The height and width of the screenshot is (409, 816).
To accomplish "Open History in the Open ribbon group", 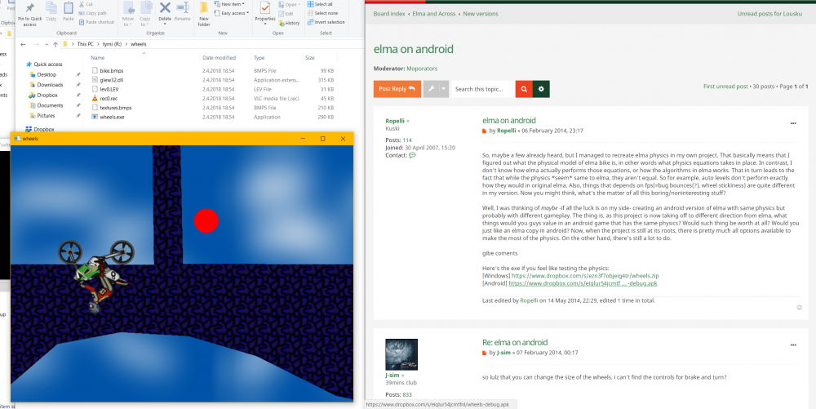I will tap(292, 23).
